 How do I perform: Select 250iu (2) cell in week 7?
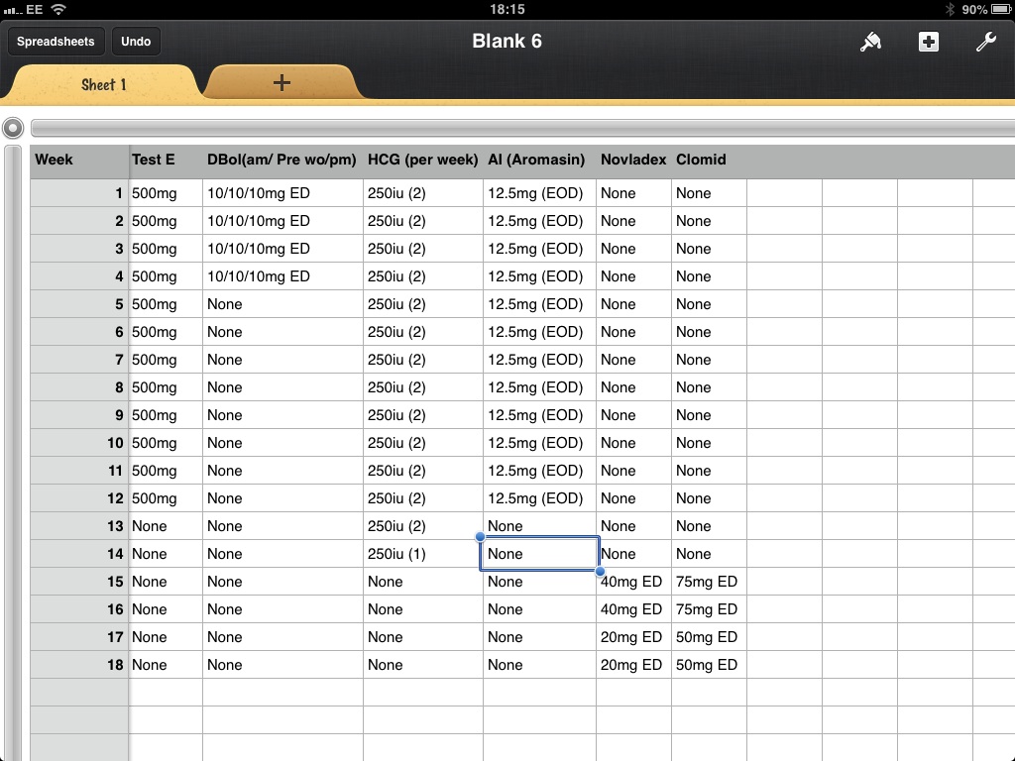(x=423, y=360)
